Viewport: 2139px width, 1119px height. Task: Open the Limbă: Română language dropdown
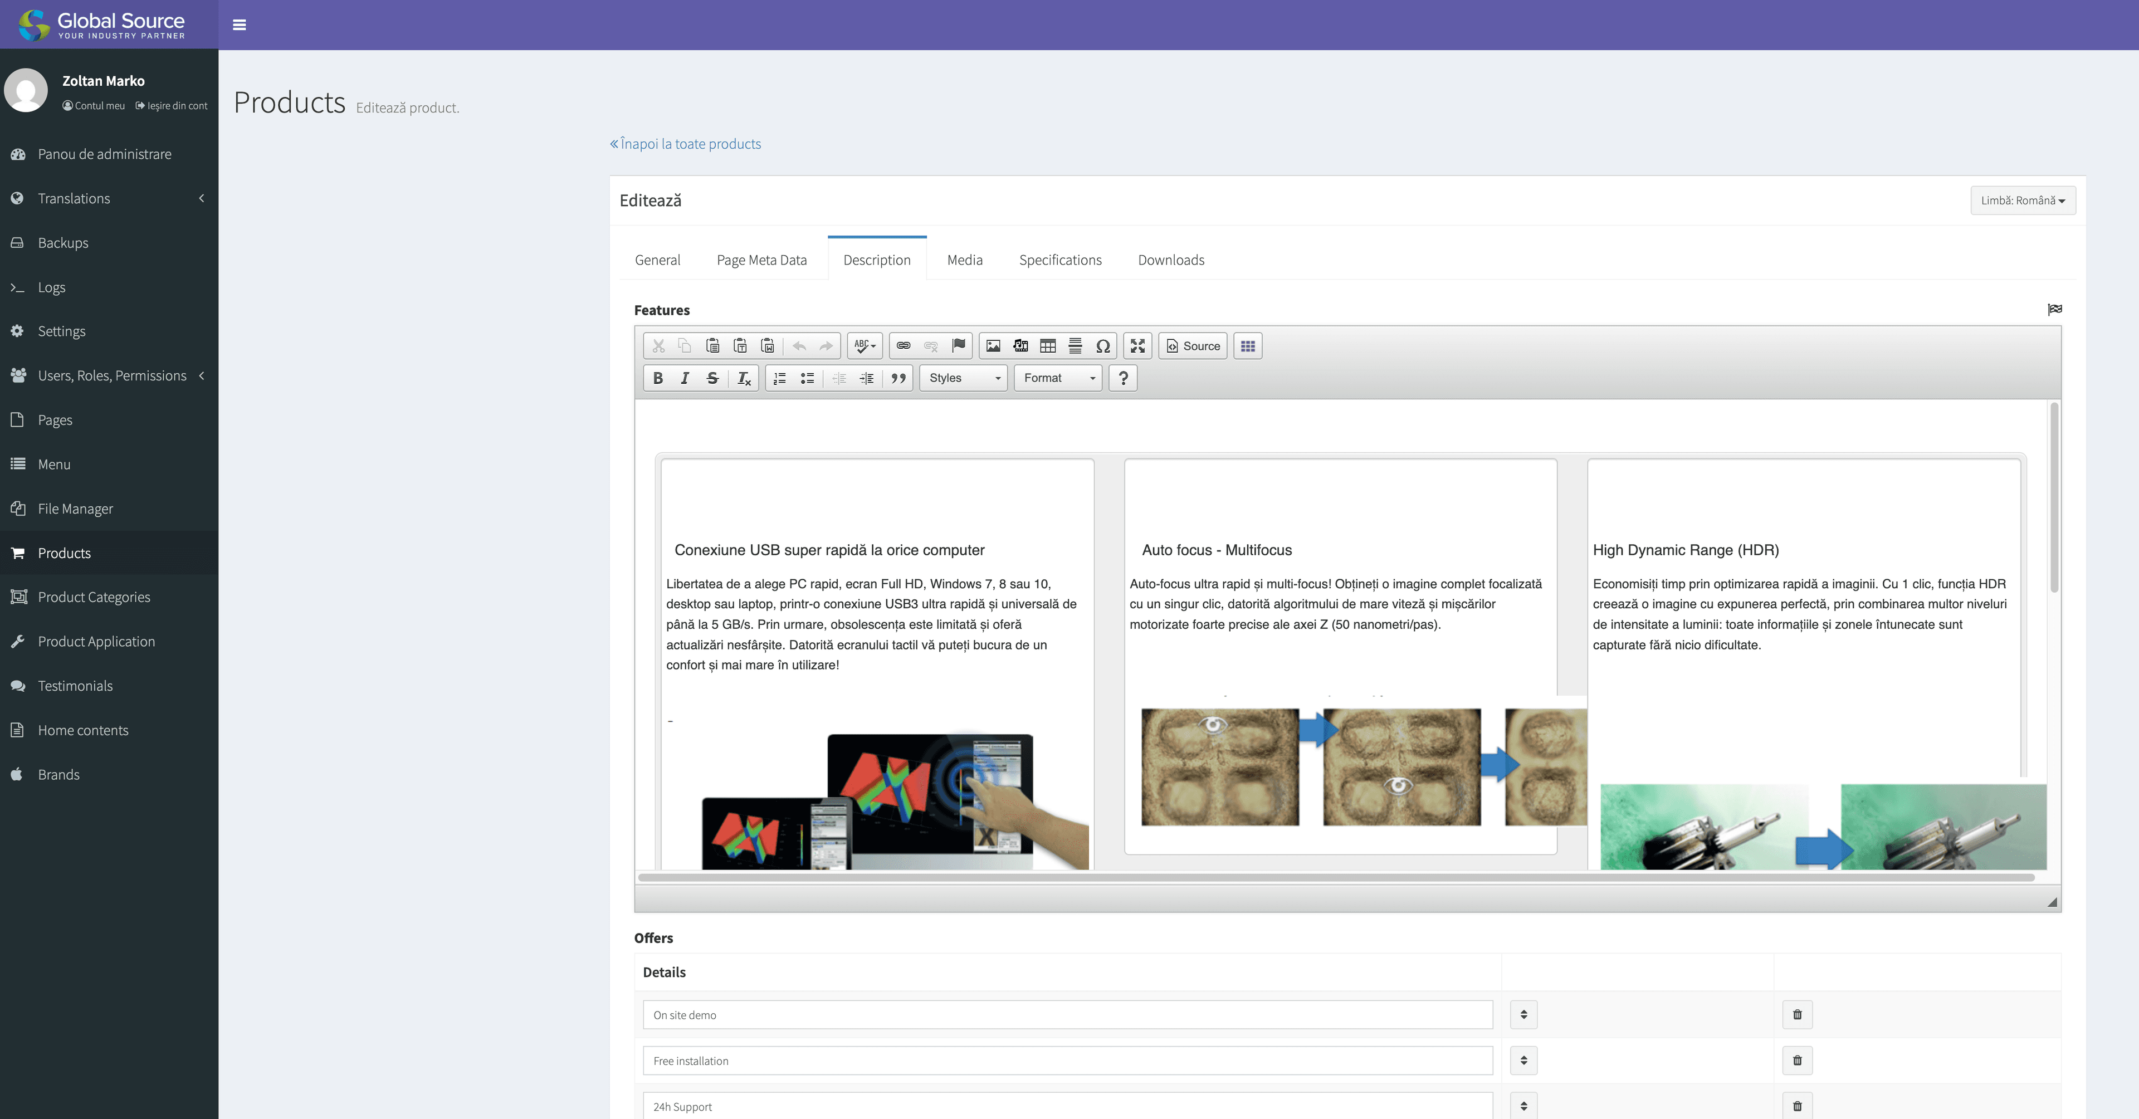point(2023,200)
